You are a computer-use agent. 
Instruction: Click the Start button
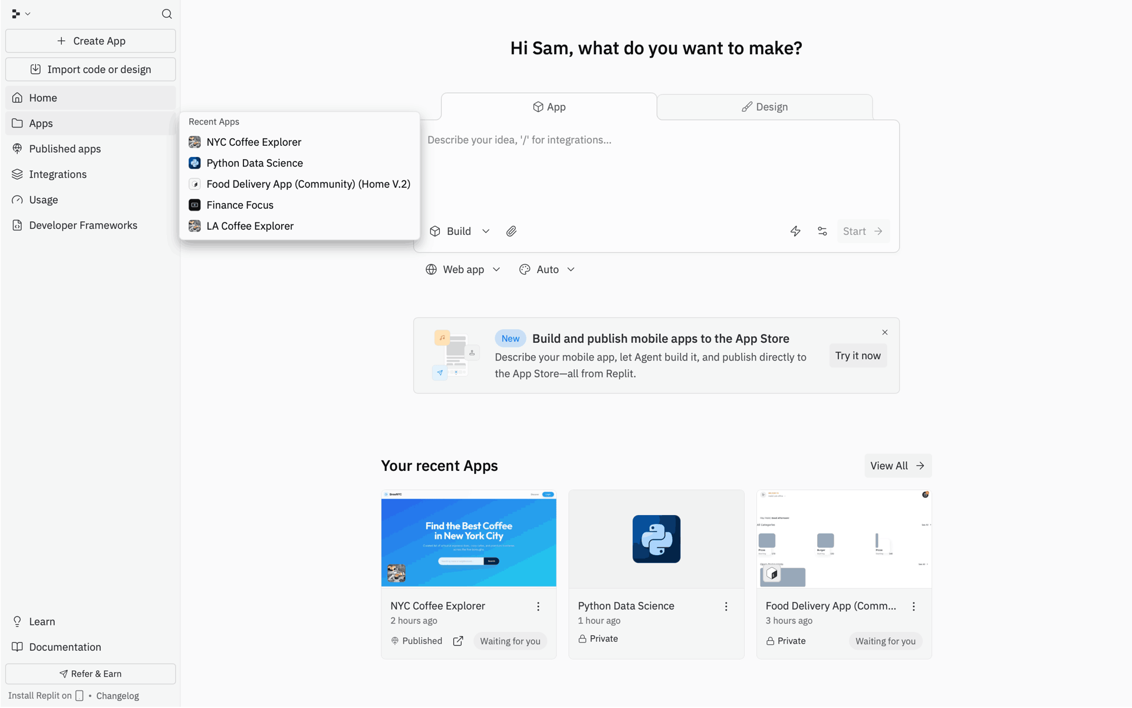(863, 231)
